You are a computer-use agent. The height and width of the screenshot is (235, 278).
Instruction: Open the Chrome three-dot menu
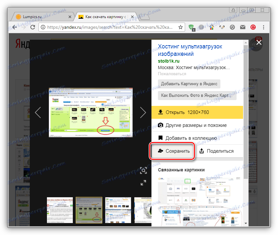click(x=264, y=27)
